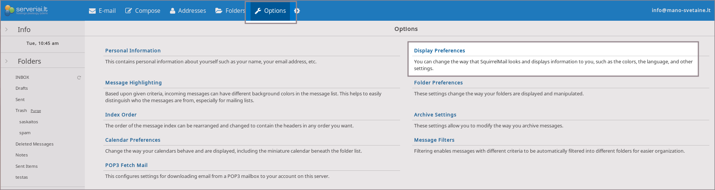Open the Addresses menu item
This screenshot has height=190, width=715.
tap(192, 11)
